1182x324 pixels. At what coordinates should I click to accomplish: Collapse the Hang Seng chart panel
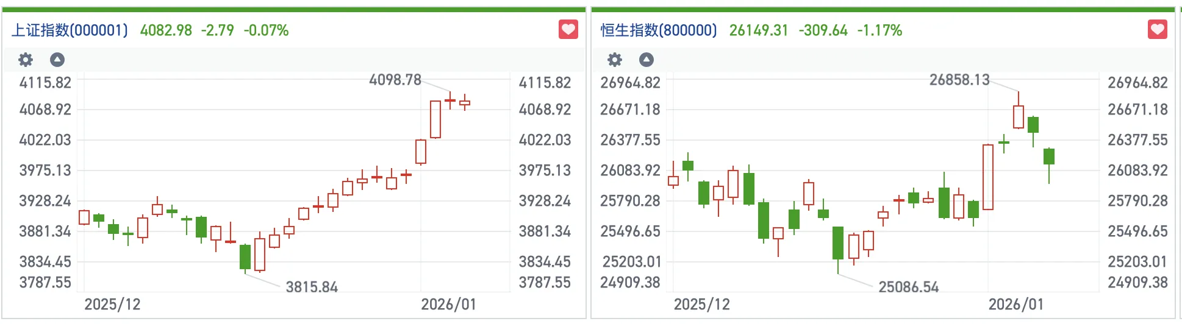(x=647, y=60)
